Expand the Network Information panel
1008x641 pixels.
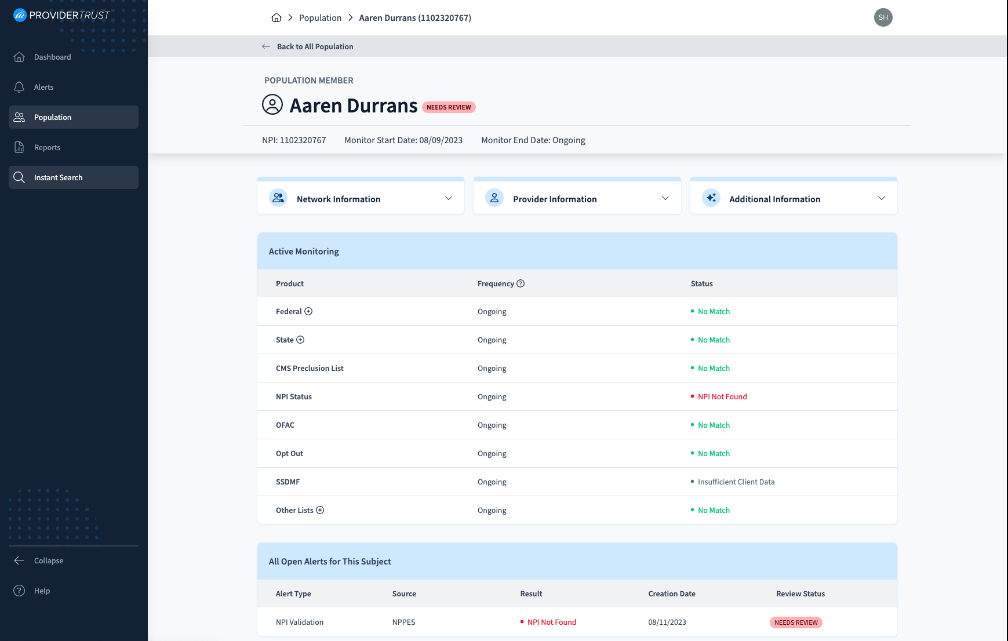point(361,198)
